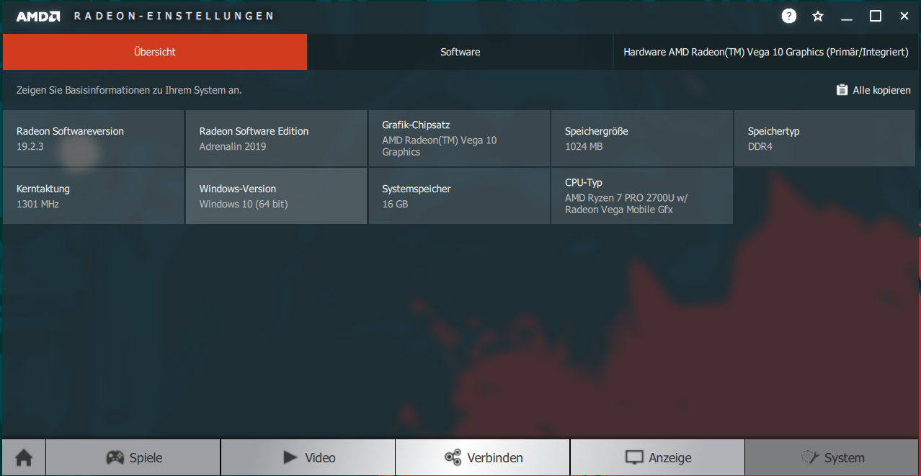Click the clipboard icon beside Alle kopieren
The image size is (921, 476).
(842, 90)
